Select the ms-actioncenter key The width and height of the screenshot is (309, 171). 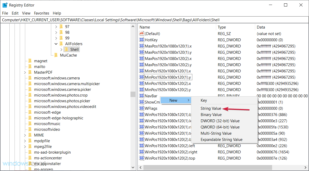pyautogui.click(x=48, y=158)
